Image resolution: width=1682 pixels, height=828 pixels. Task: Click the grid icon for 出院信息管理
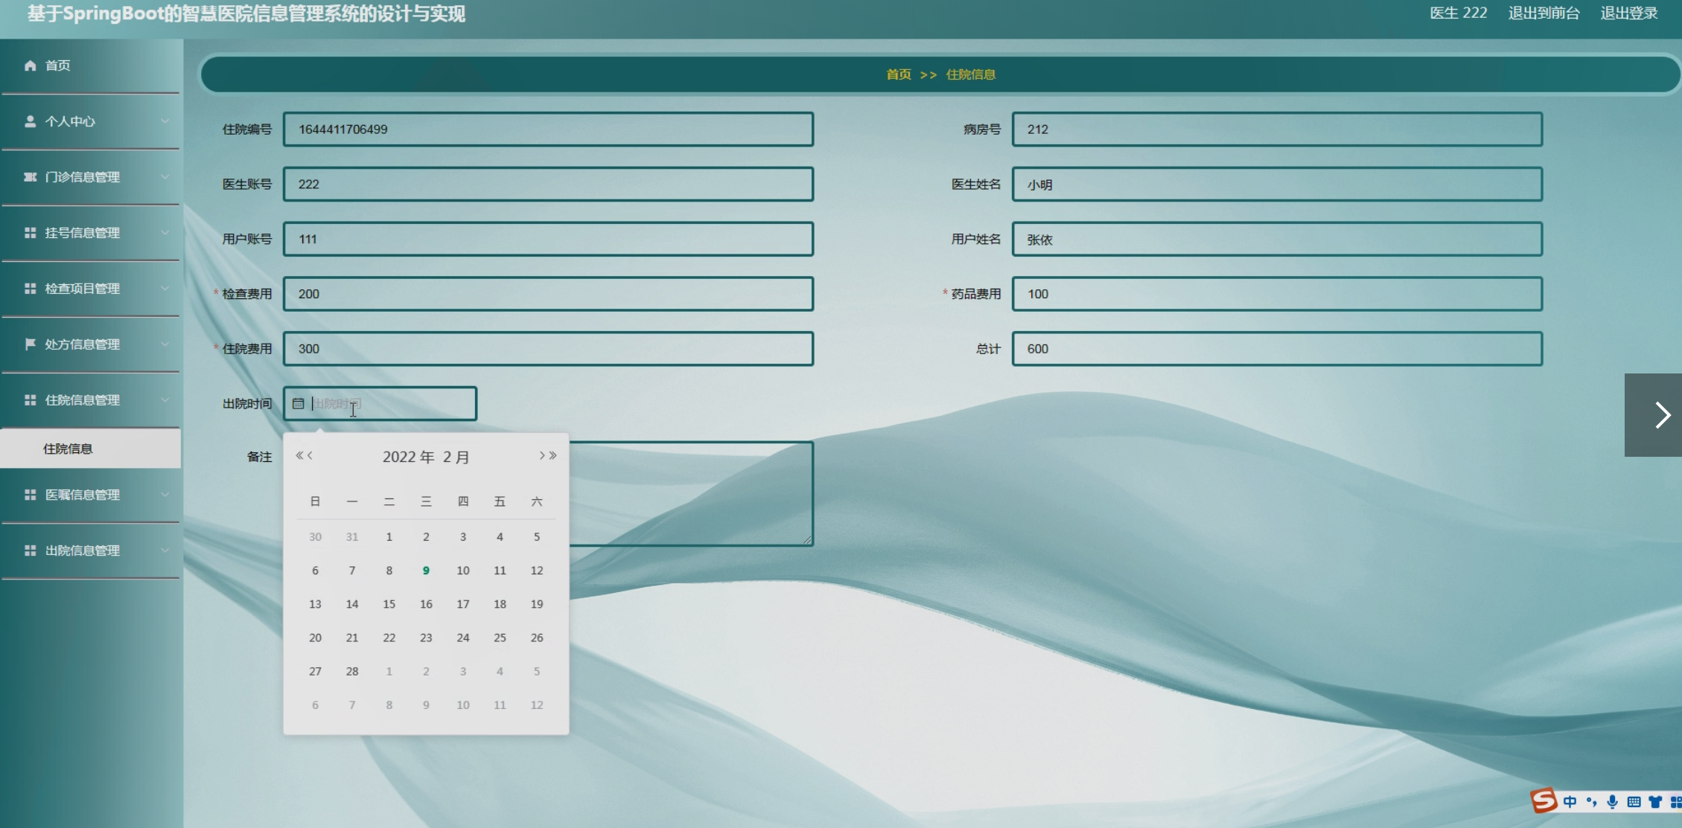(30, 551)
